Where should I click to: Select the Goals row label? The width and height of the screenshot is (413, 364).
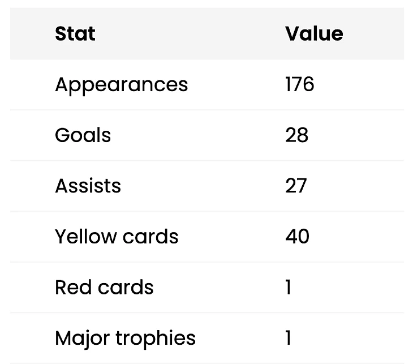pyautogui.click(x=83, y=135)
